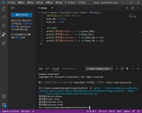Screen dimensions: 142x113
Task: Click bool_01 = True on line 3
Action: [x=55, y=22]
